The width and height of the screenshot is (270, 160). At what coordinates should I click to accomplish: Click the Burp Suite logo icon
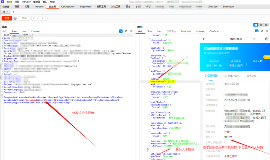tap(2, 2)
